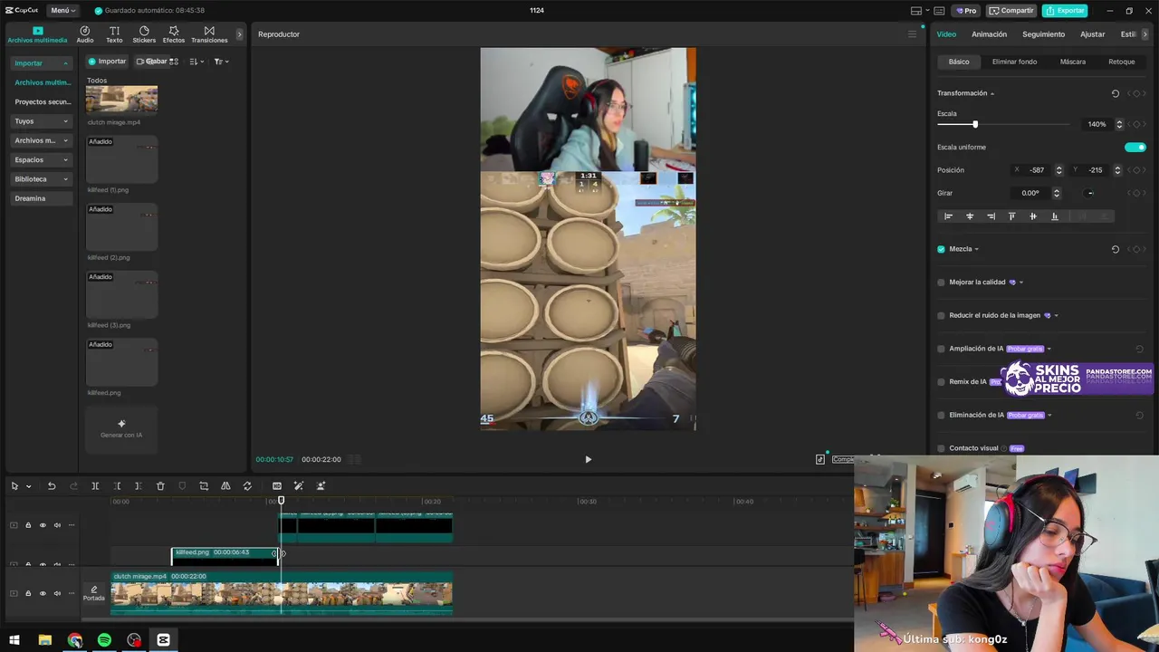
Task: Click the mirror flip icon in timeline toolbar
Action: point(225,486)
